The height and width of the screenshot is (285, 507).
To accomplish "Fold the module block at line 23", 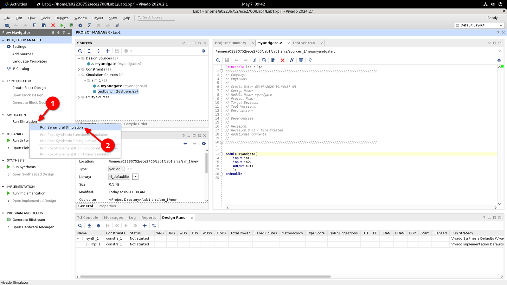I will (221, 154).
